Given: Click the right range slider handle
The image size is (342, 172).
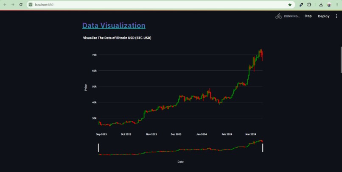Looking at the screenshot, I should [x=263, y=147].
